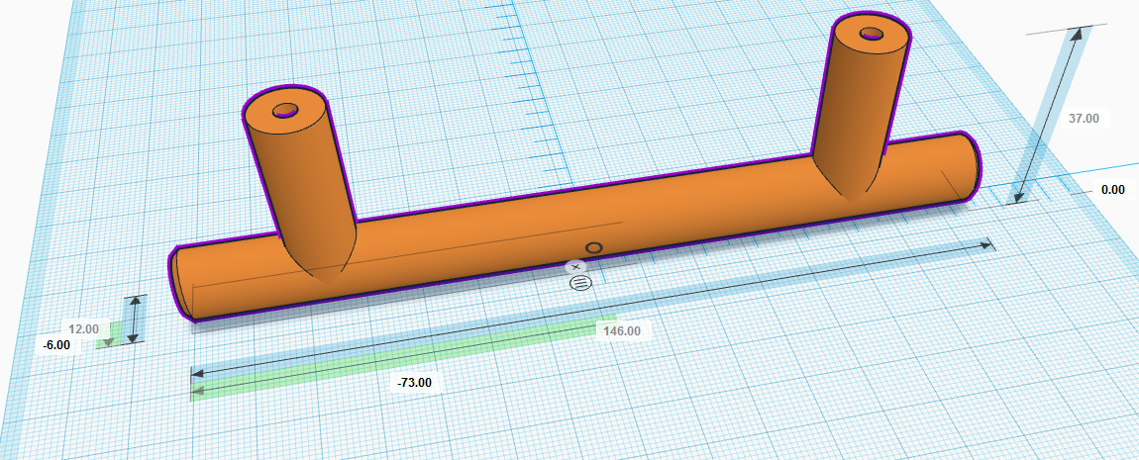Click the 0.00 elevation value
Screen dimensions: 1139x460
(x=1112, y=190)
